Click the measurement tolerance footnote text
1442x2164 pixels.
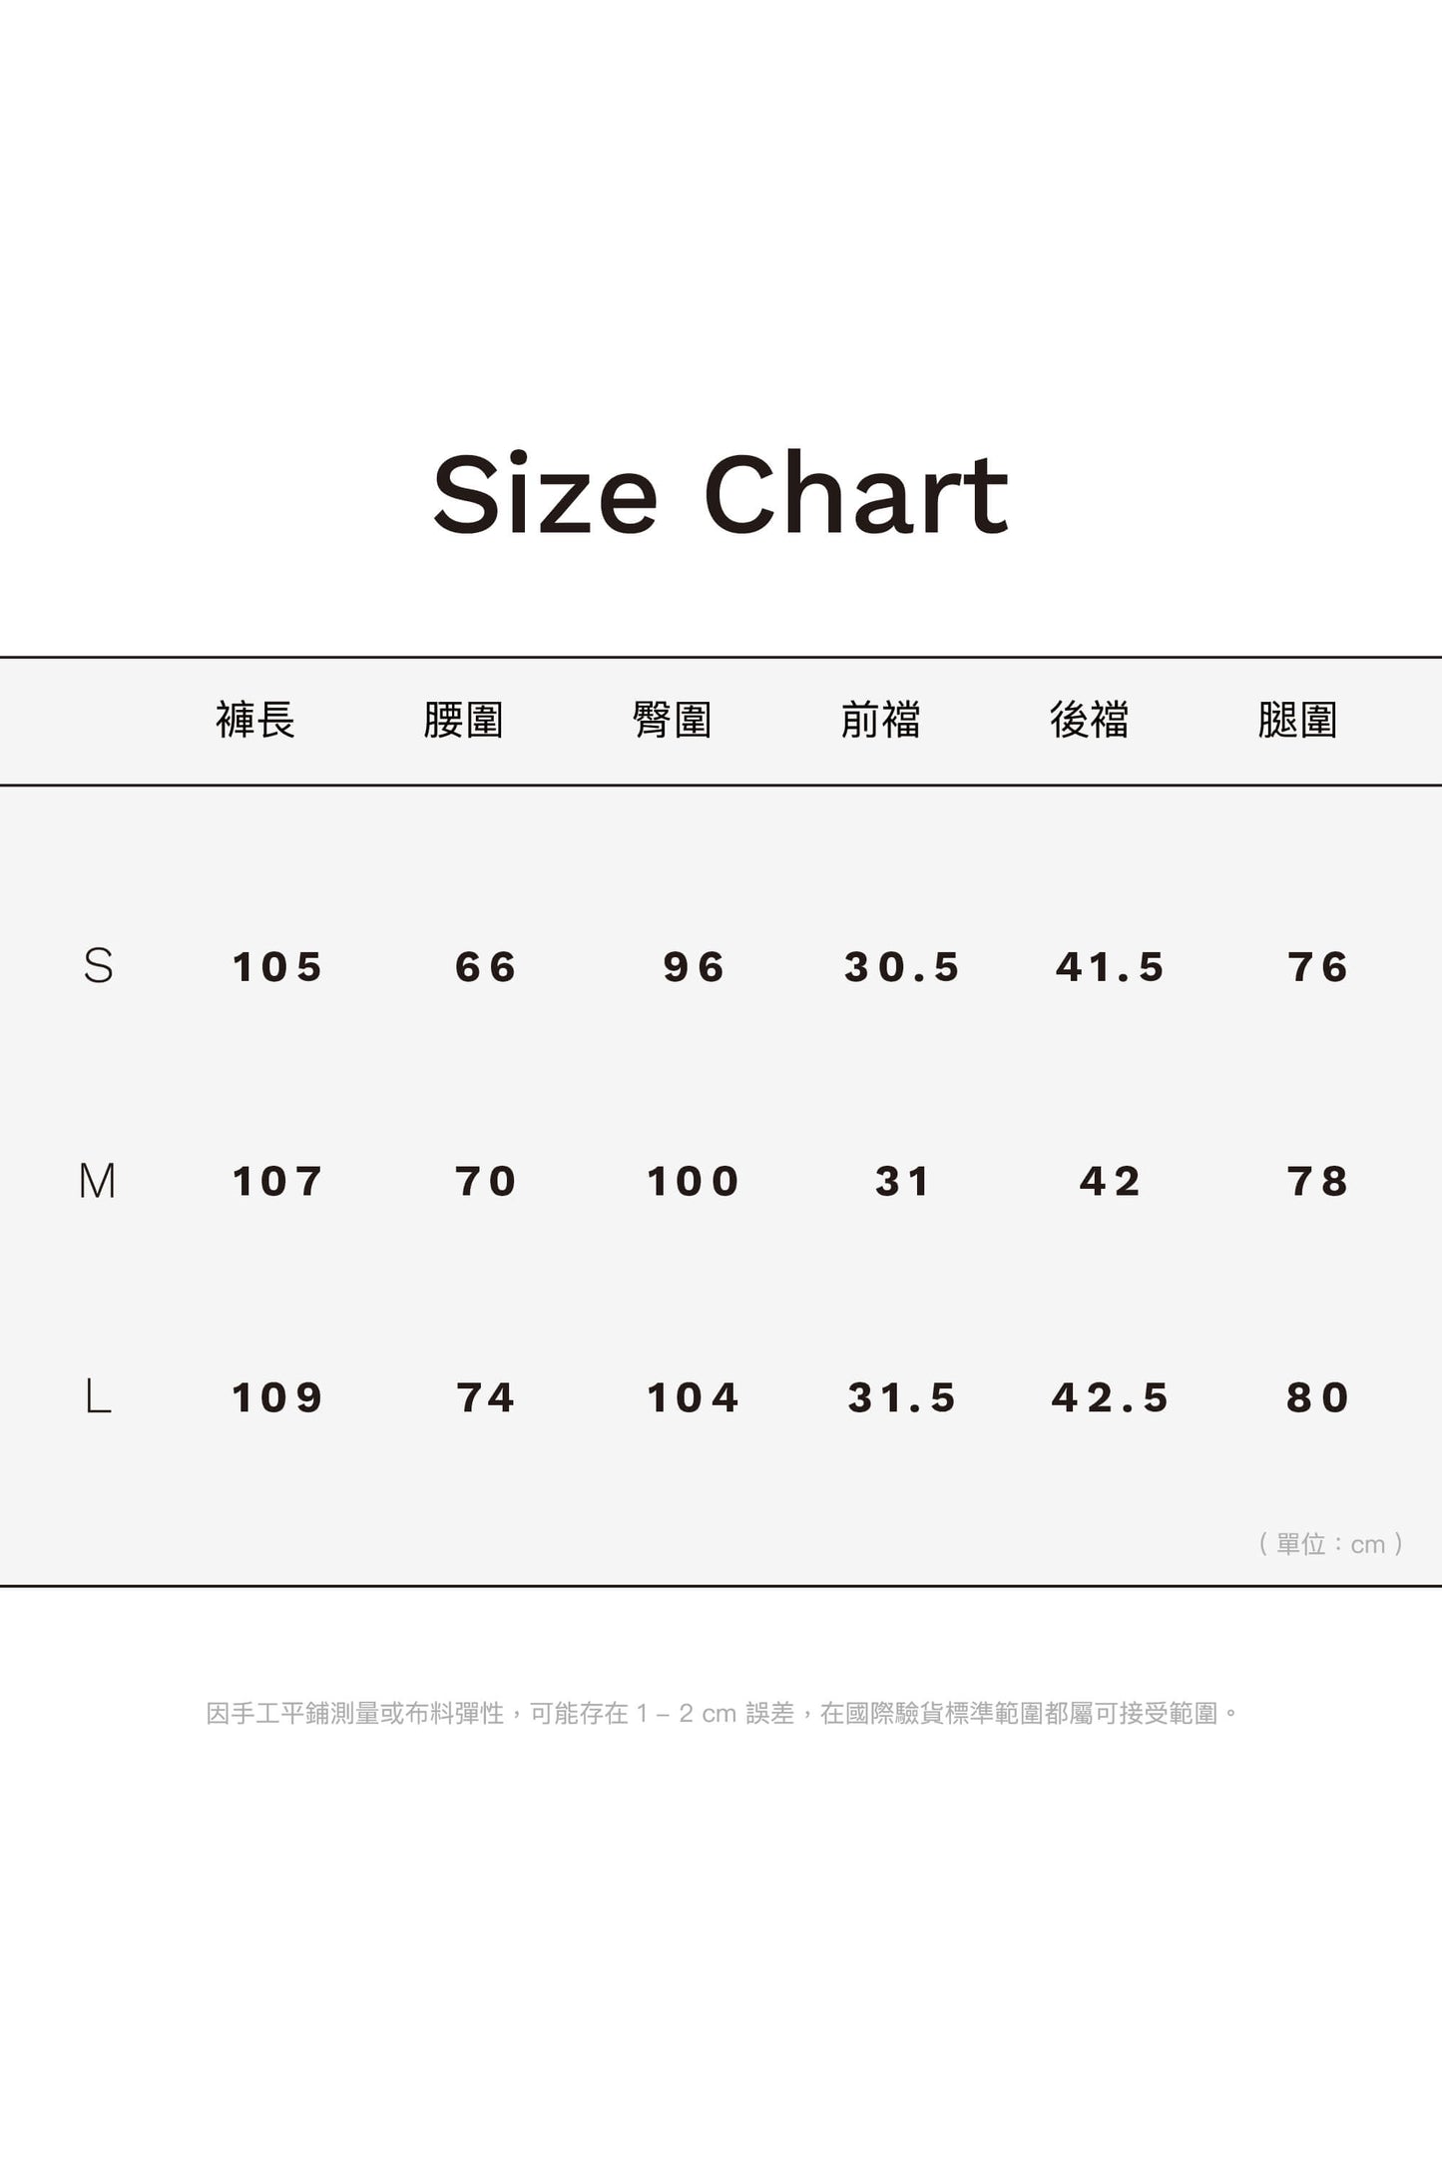pos(721,1714)
